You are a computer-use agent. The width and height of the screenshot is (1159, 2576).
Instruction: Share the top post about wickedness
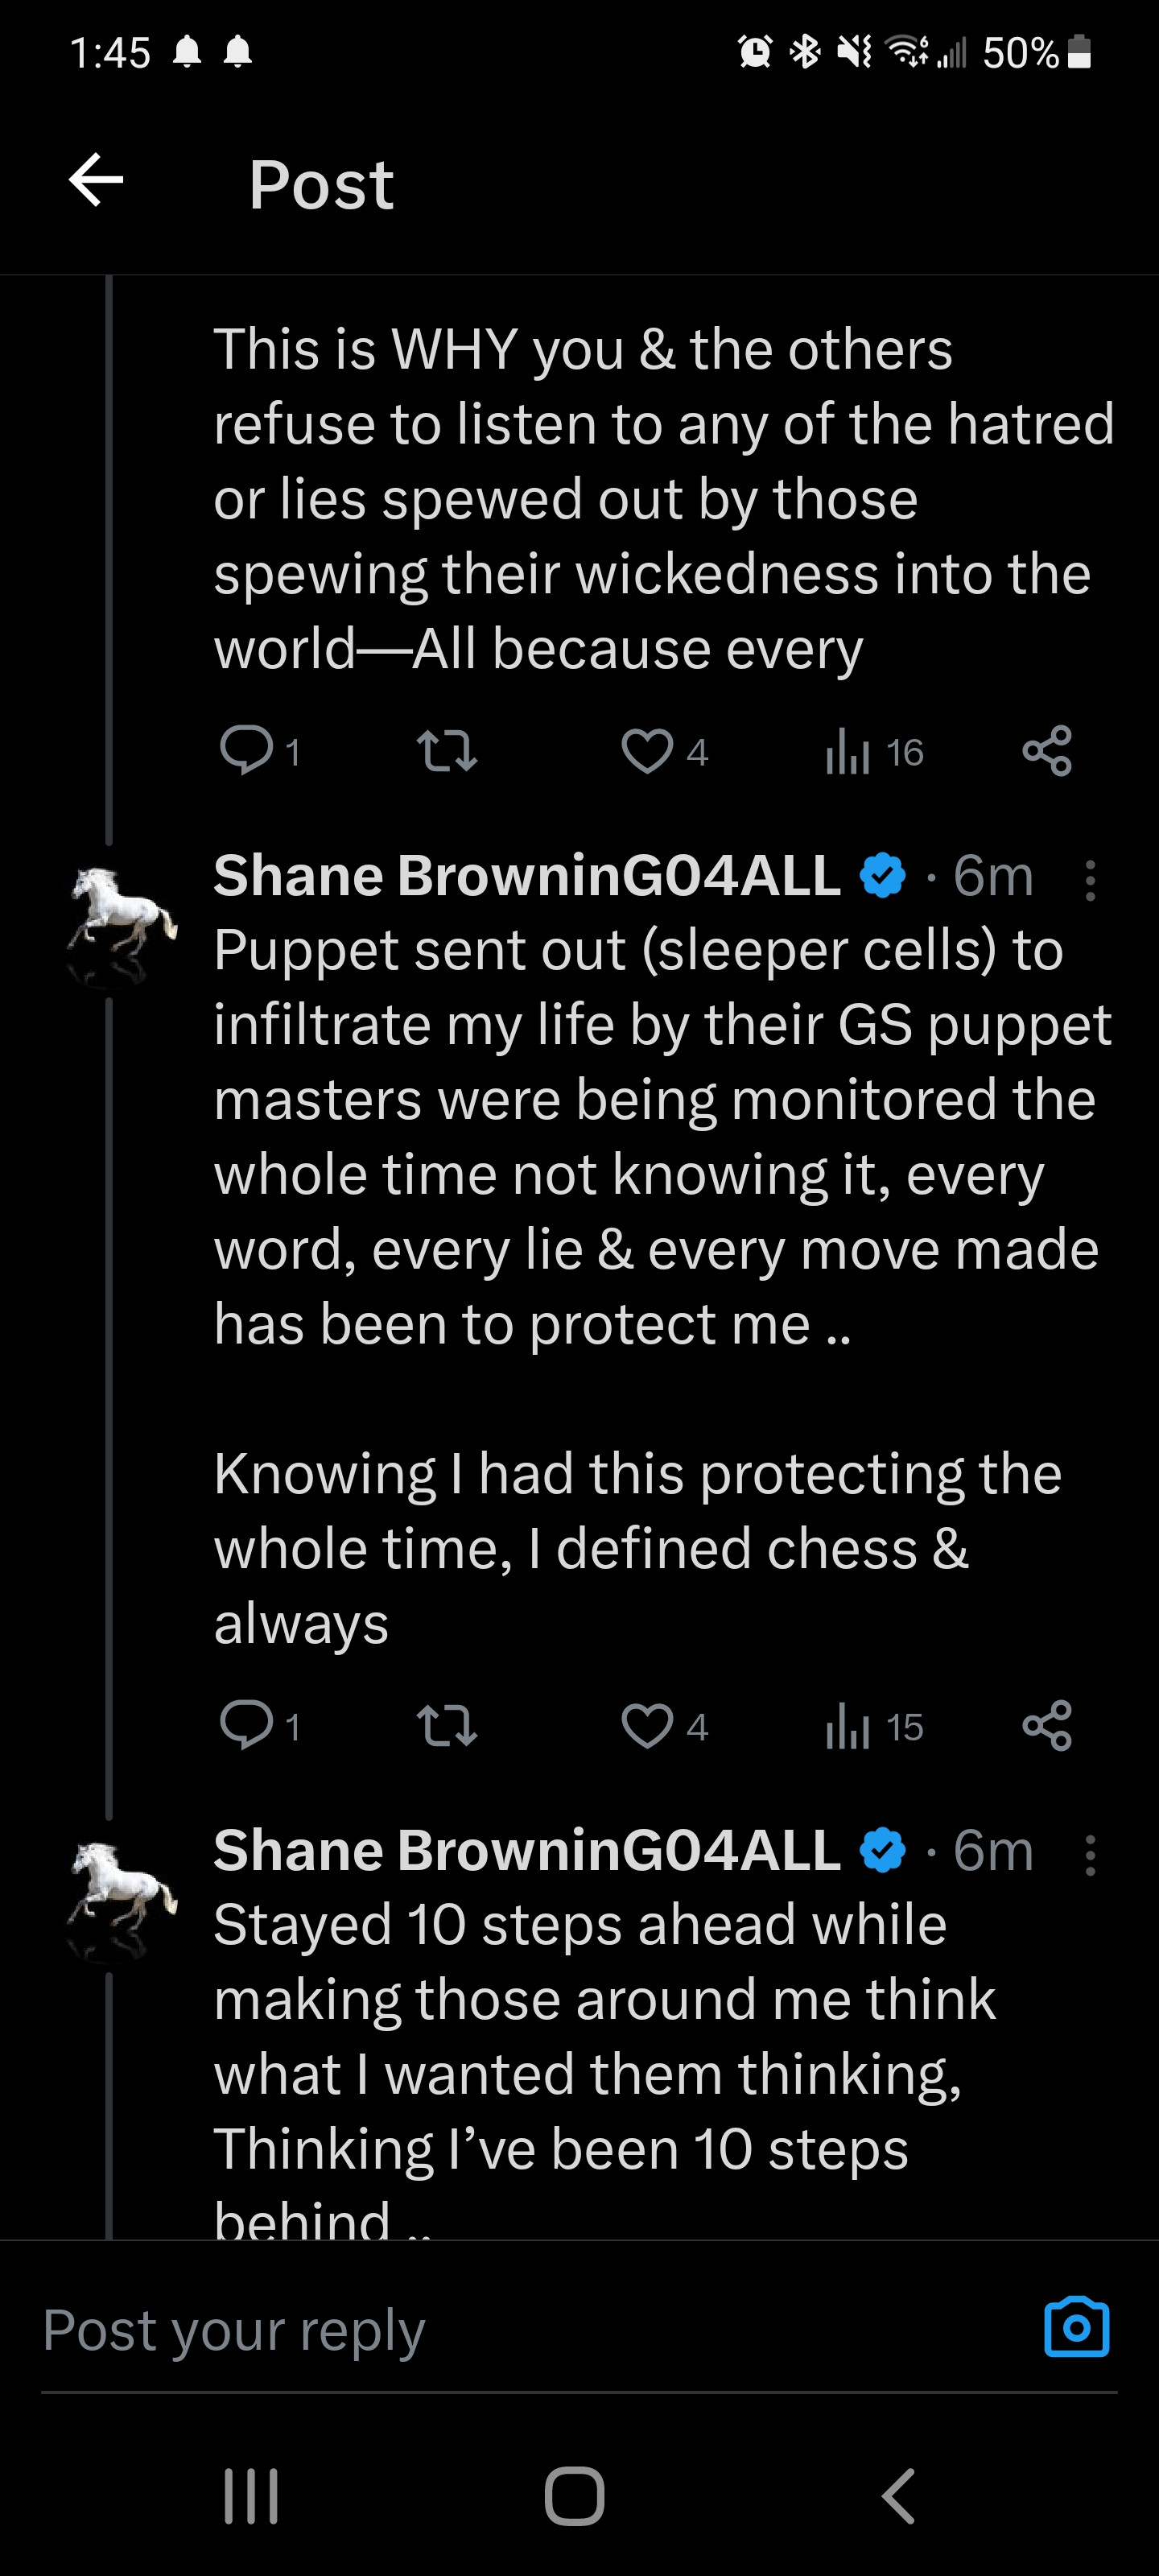(x=1047, y=751)
